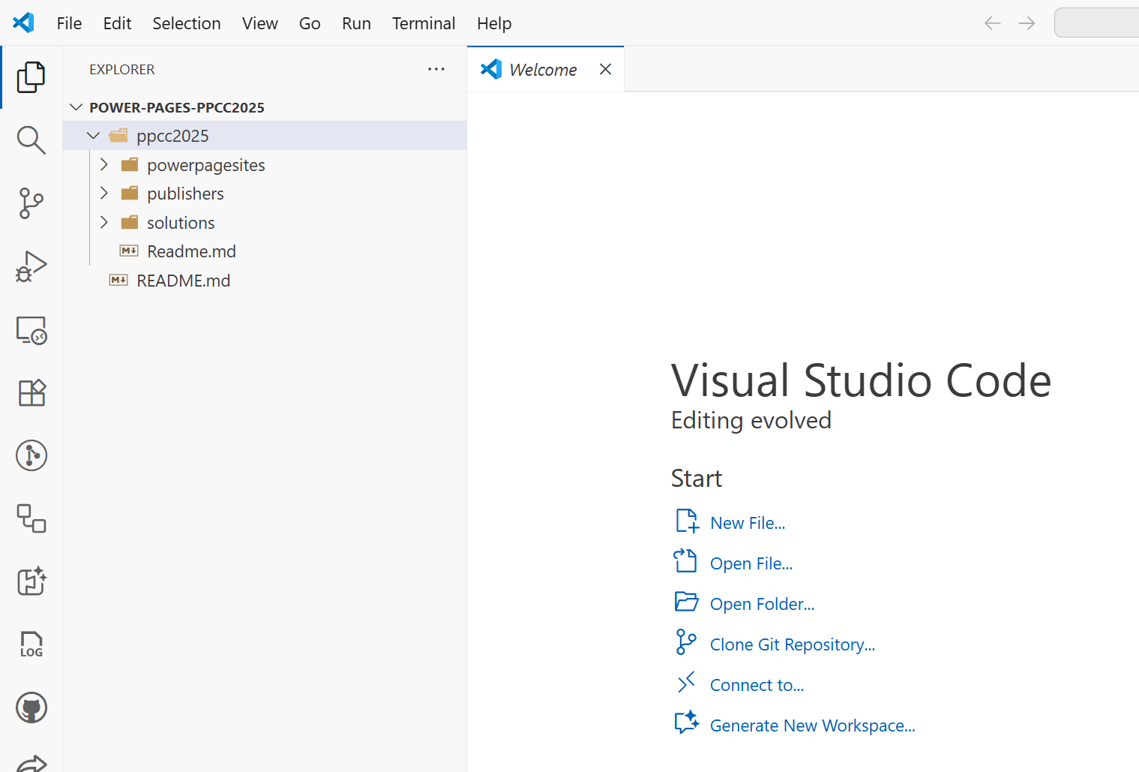Open the Remote Explorer view
Image resolution: width=1139 pixels, height=772 pixels.
click(x=31, y=330)
